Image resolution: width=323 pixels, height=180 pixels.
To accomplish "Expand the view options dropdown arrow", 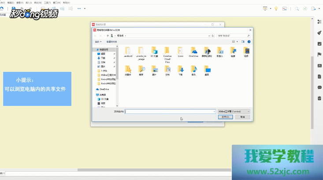I will (x=237, y=41).
